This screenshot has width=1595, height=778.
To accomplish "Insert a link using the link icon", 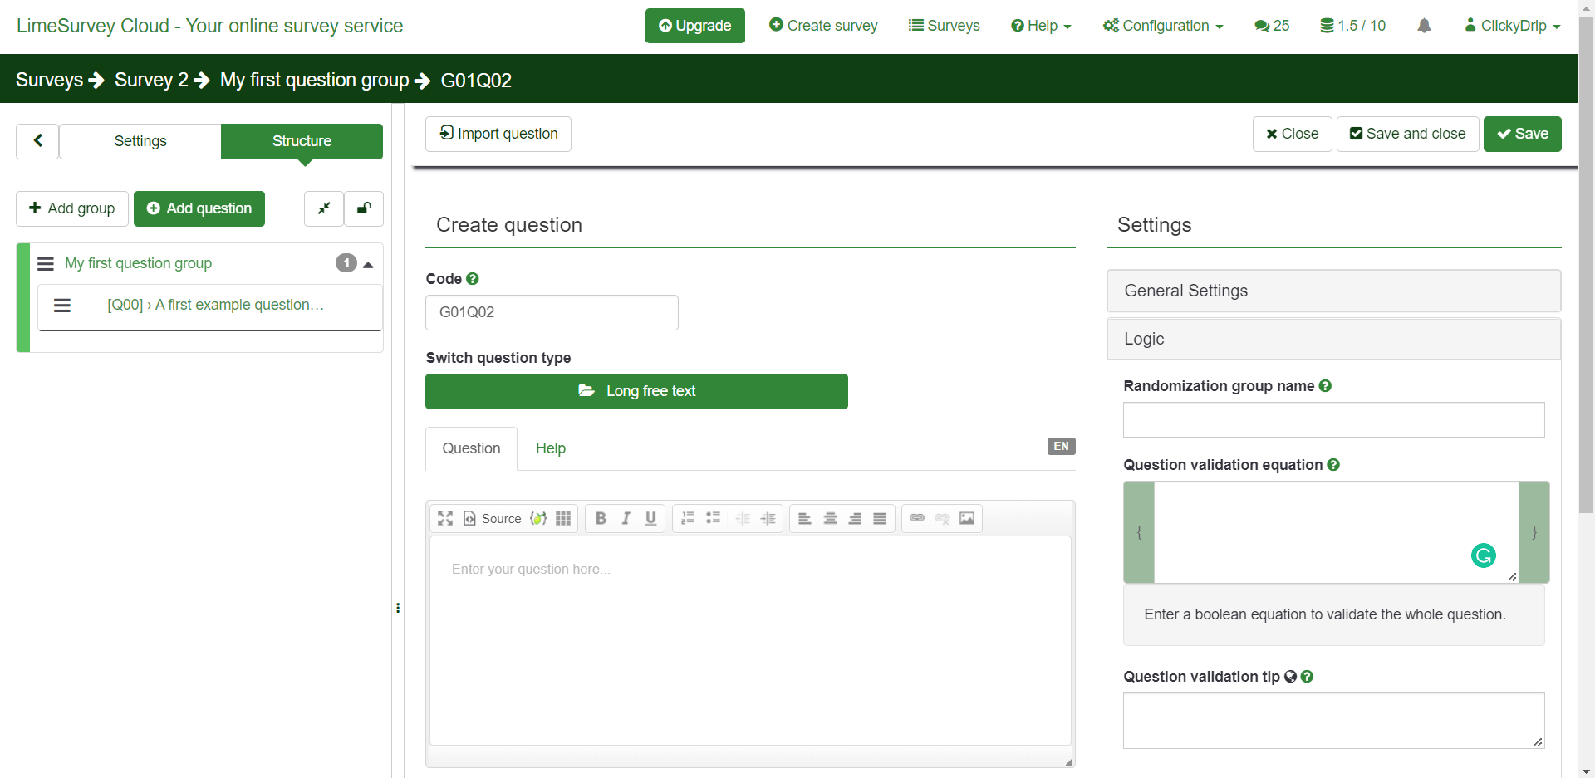I will (917, 518).
